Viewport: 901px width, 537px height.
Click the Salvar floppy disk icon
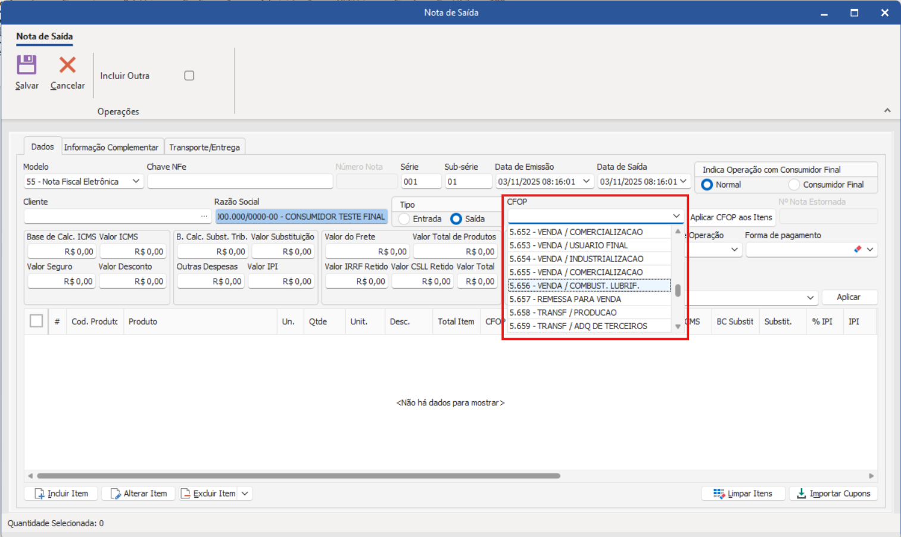27,65
